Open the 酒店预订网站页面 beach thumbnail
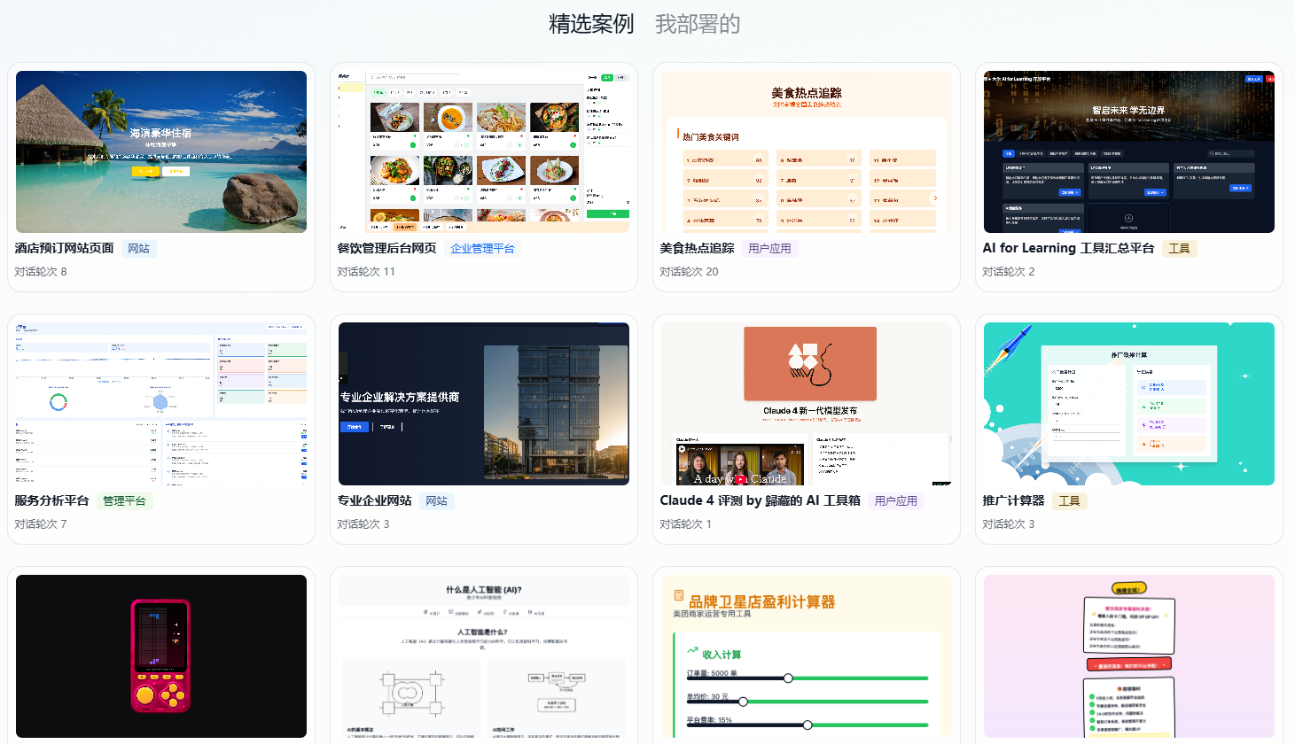The width and height of the screenshot is (1295, 744). click(x=161, y=151)
